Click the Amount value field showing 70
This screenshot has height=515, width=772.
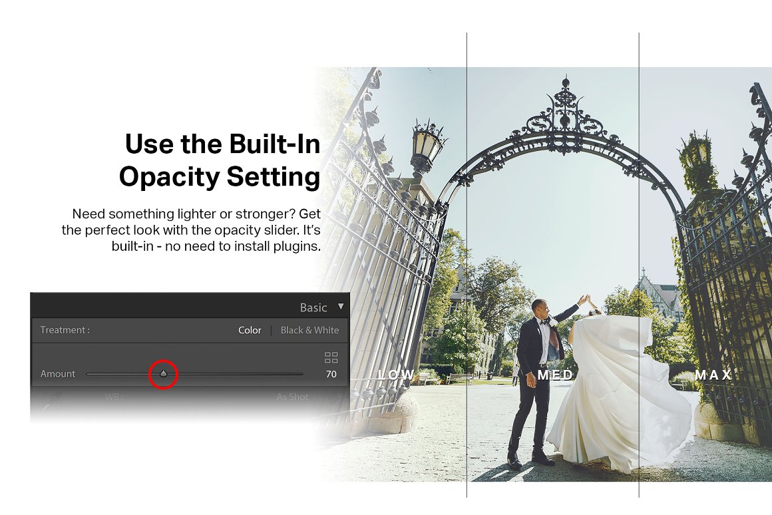[331, 374]
